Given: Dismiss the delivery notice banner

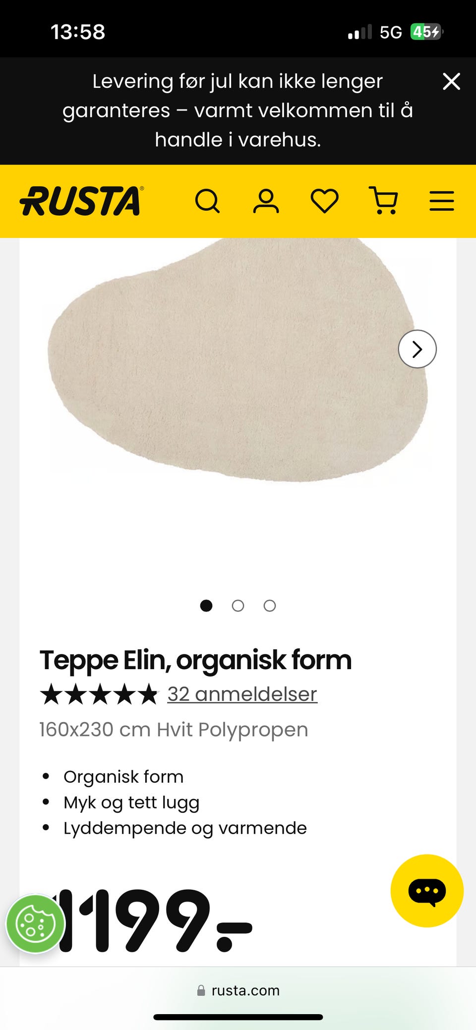Looking at the screenshot, I should pyautogui.click(x=451, y=81).
